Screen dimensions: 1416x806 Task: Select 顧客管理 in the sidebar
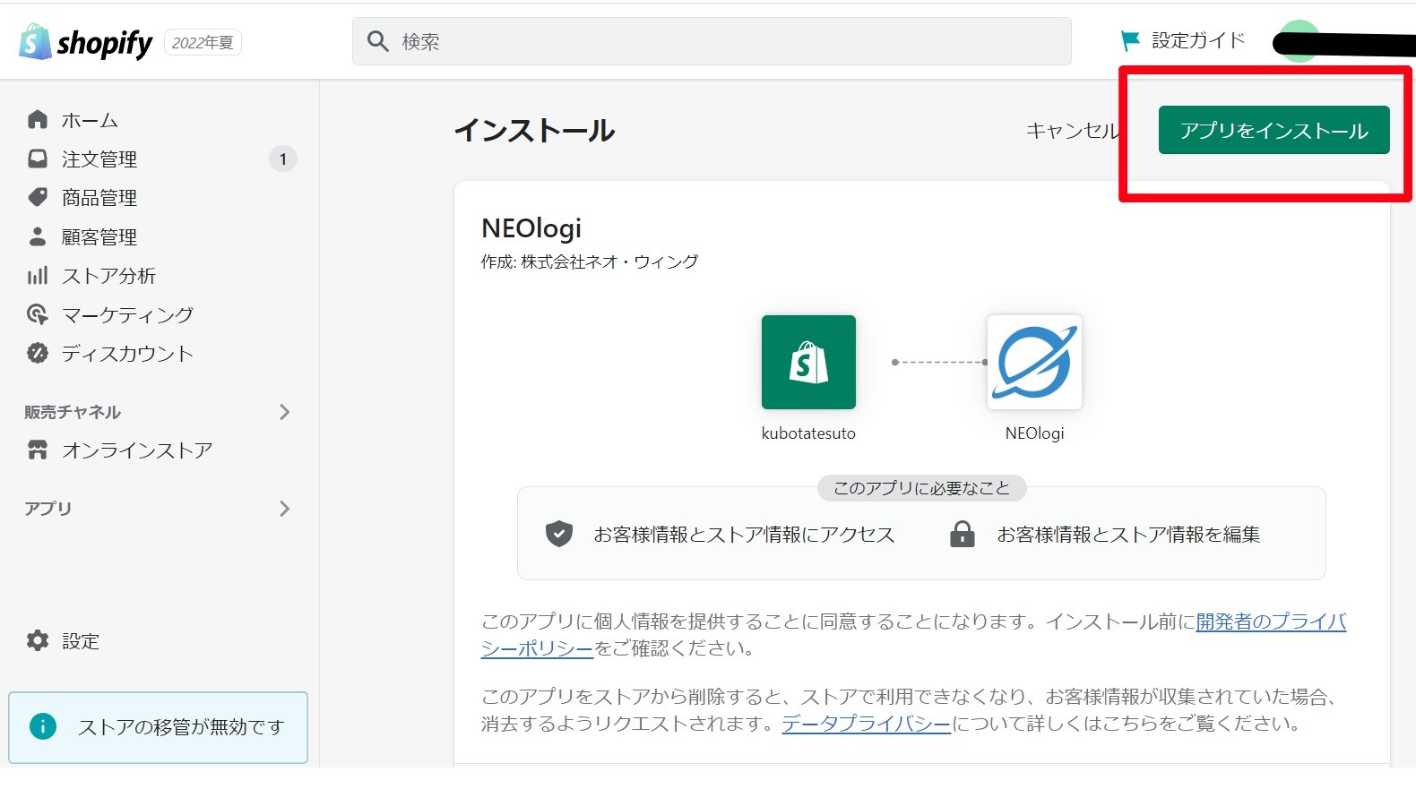tap(99, 236)
